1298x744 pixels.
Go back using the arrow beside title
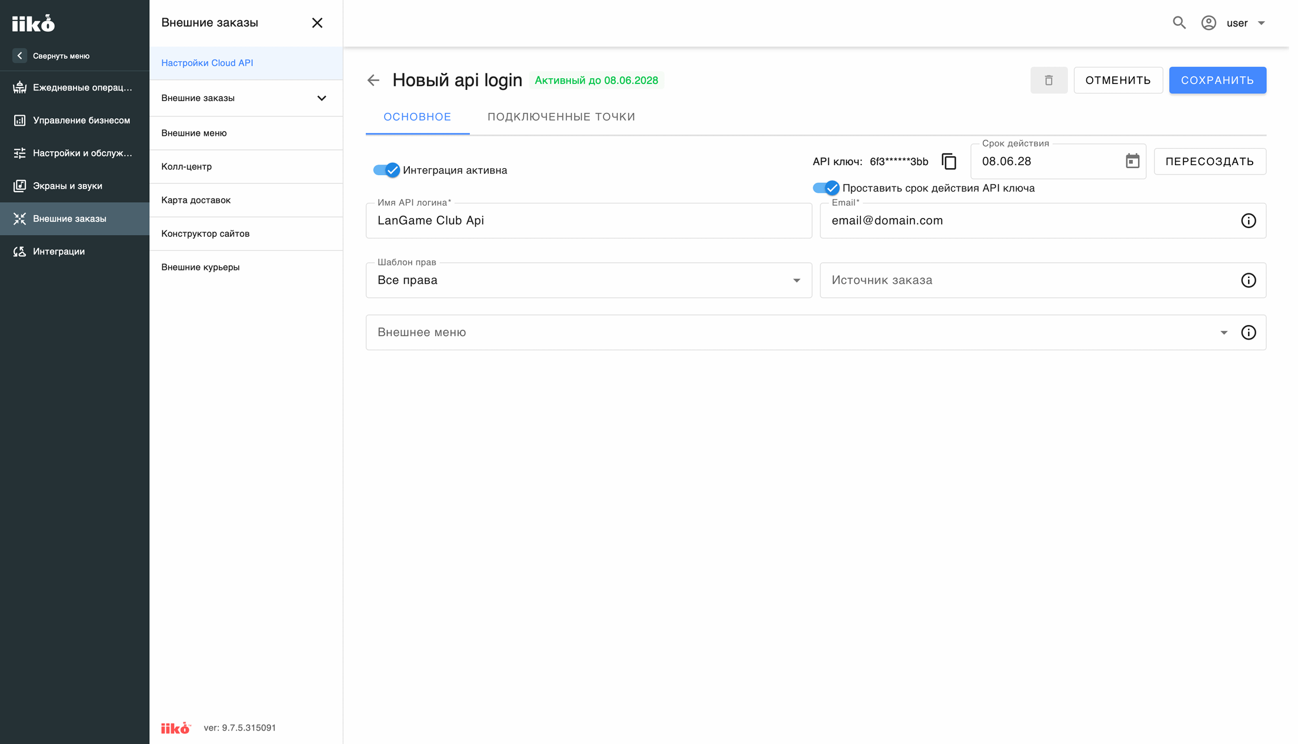373,81
